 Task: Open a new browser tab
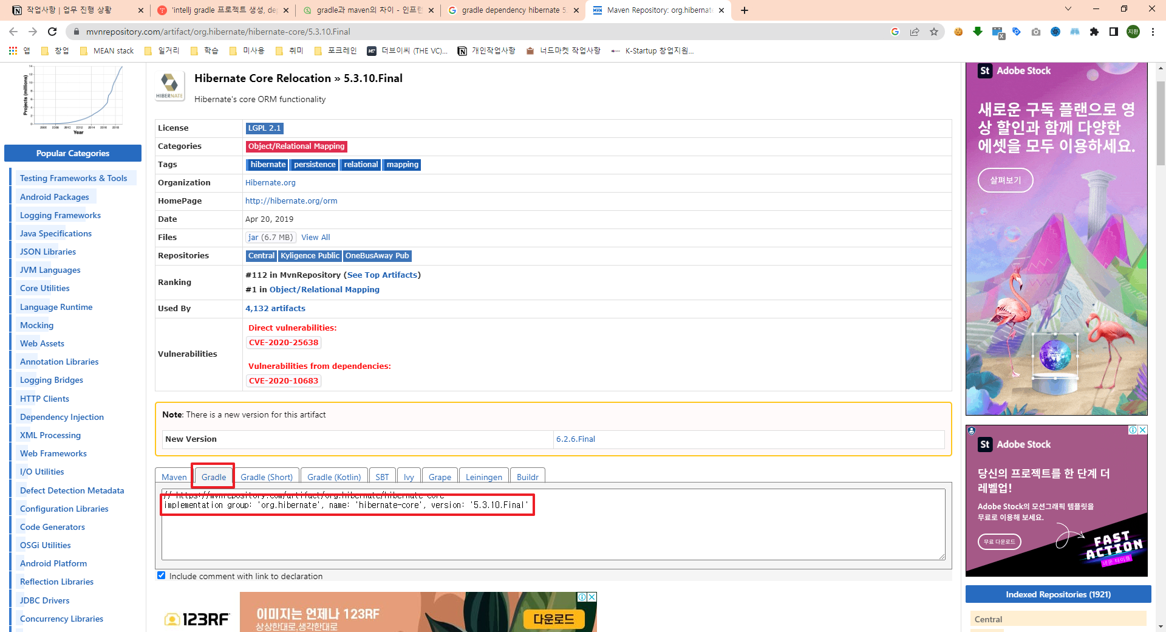click(x=745, y=10)
